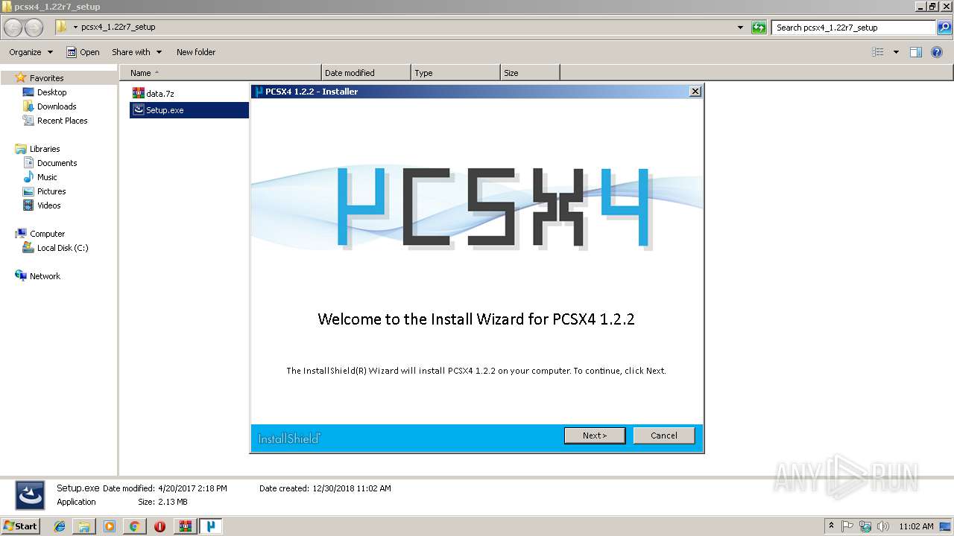The image size is (954, 536).
Task: Open the Videos library
Action: [x=49, y=205]
